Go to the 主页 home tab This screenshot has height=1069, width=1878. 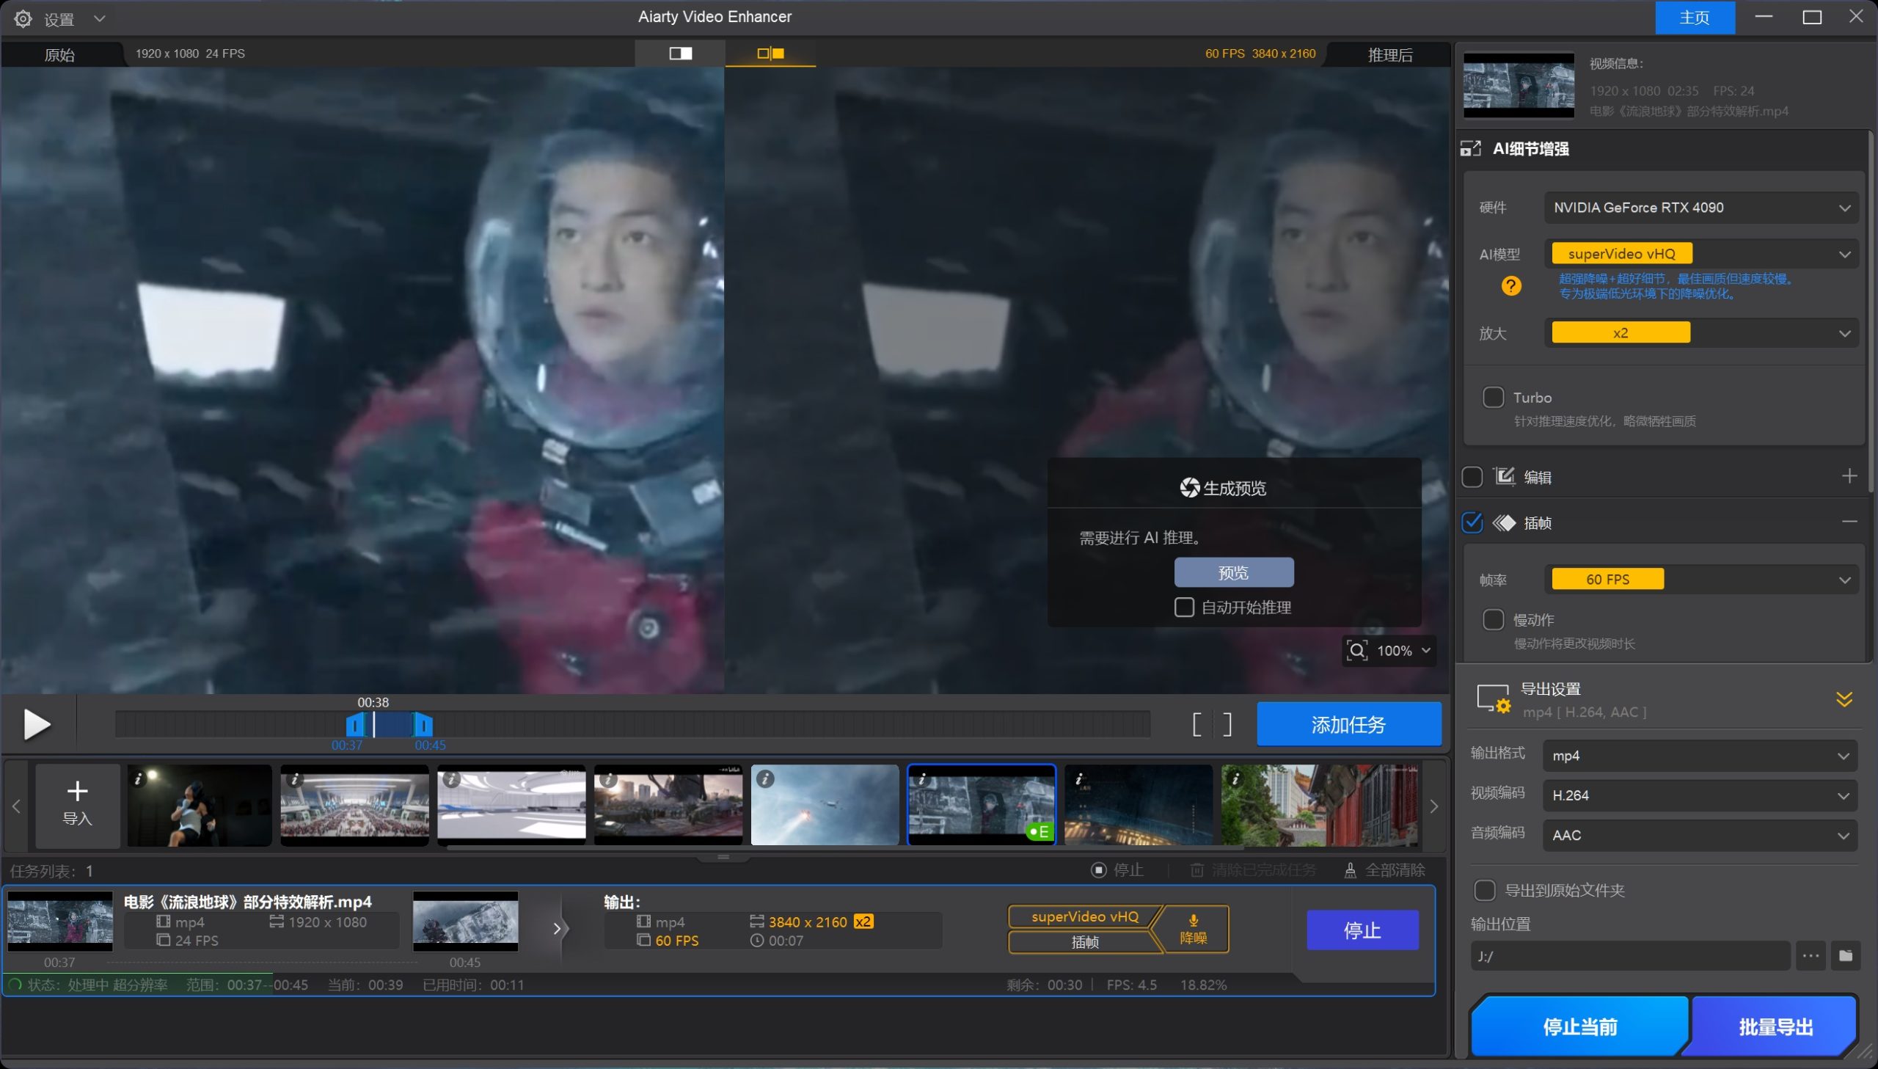[x=1695, y=18]
